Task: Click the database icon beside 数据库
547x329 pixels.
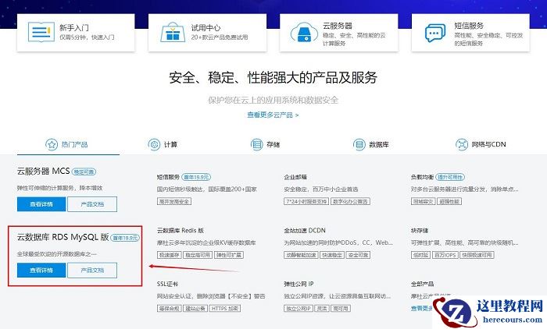Action: pos(359,144)
